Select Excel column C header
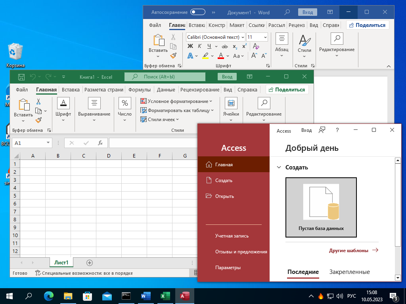Screen dimensions: 406x304 (83, 156)
